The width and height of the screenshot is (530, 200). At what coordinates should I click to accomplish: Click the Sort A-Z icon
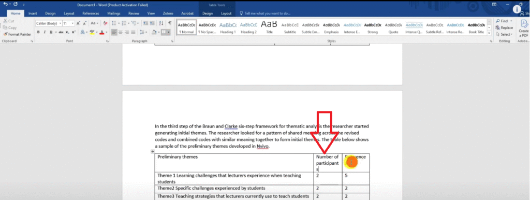tap(161, 23)
